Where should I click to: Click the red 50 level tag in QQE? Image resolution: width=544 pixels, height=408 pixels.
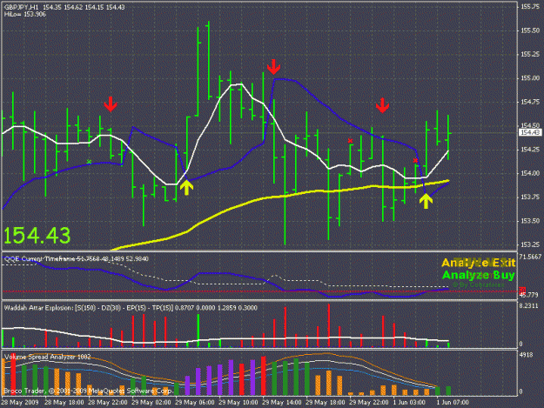522,291
